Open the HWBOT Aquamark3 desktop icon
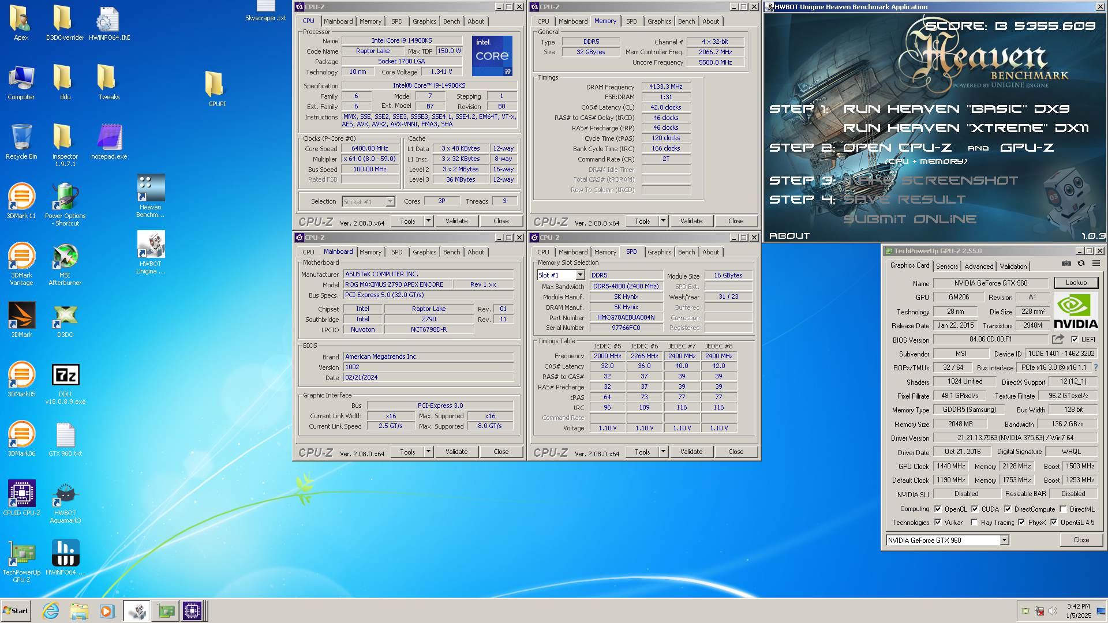 tap(65, 502)
